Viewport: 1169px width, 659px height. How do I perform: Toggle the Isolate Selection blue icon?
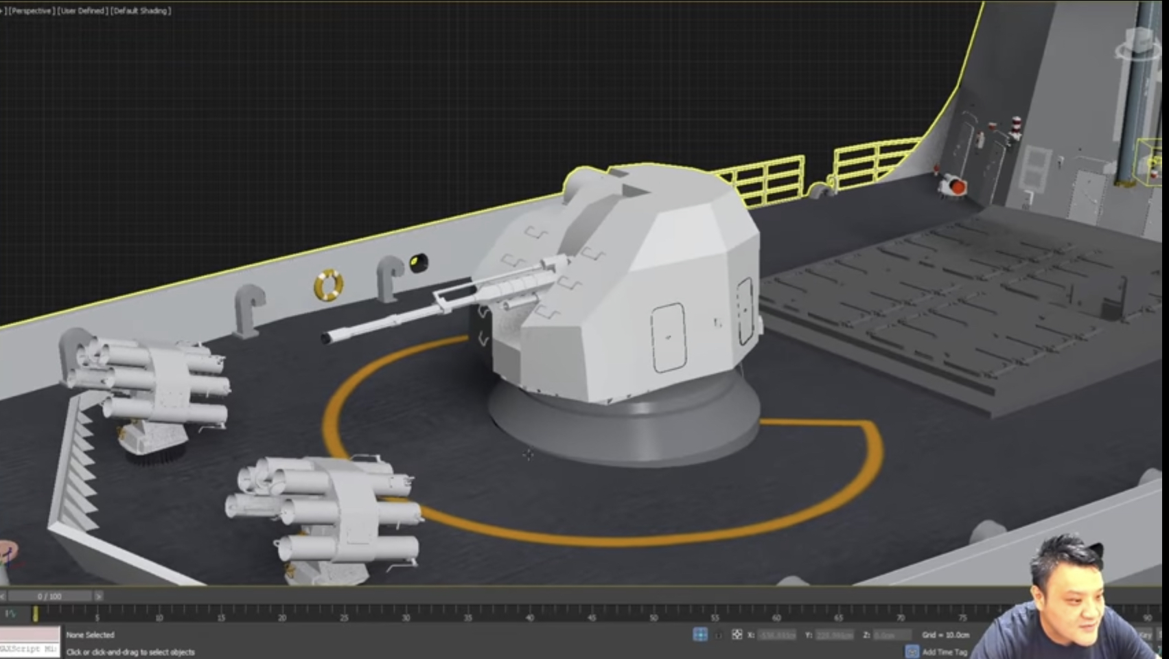click(x=700, y=634)
